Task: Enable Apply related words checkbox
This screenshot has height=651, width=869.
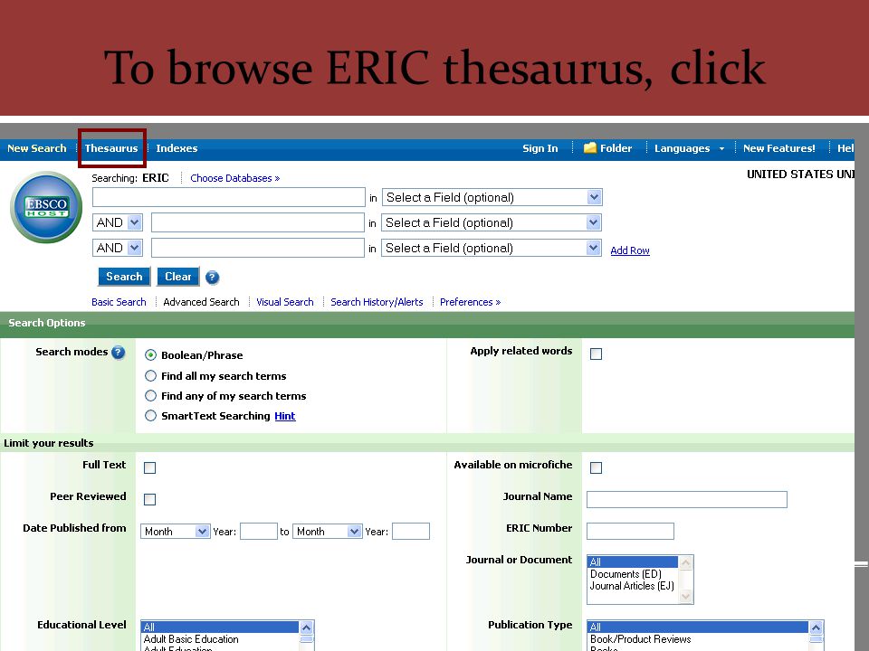Action: (596, 354)
